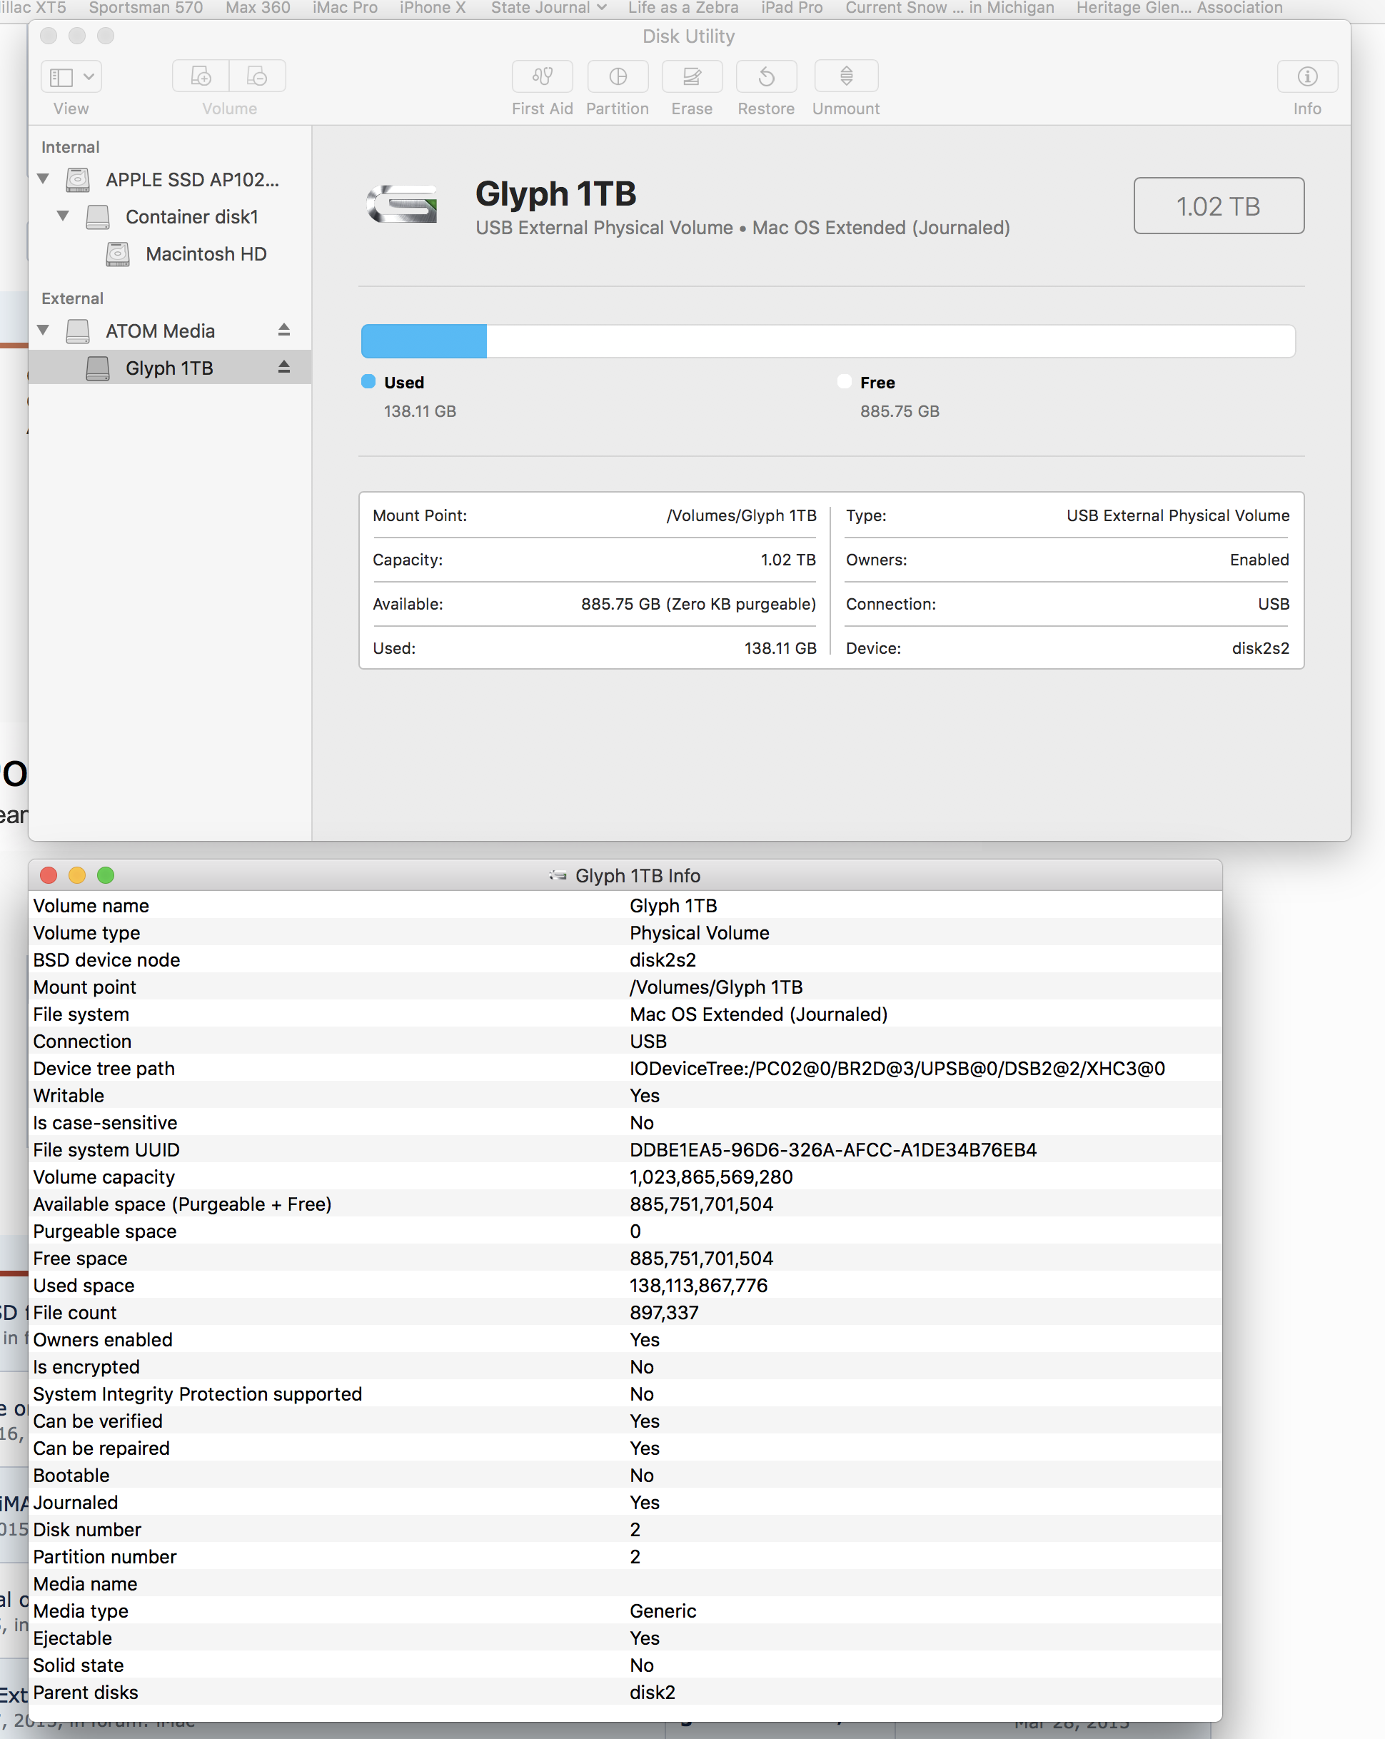
Task: Open the Max 360 bookmark
Action: [257, 8]
